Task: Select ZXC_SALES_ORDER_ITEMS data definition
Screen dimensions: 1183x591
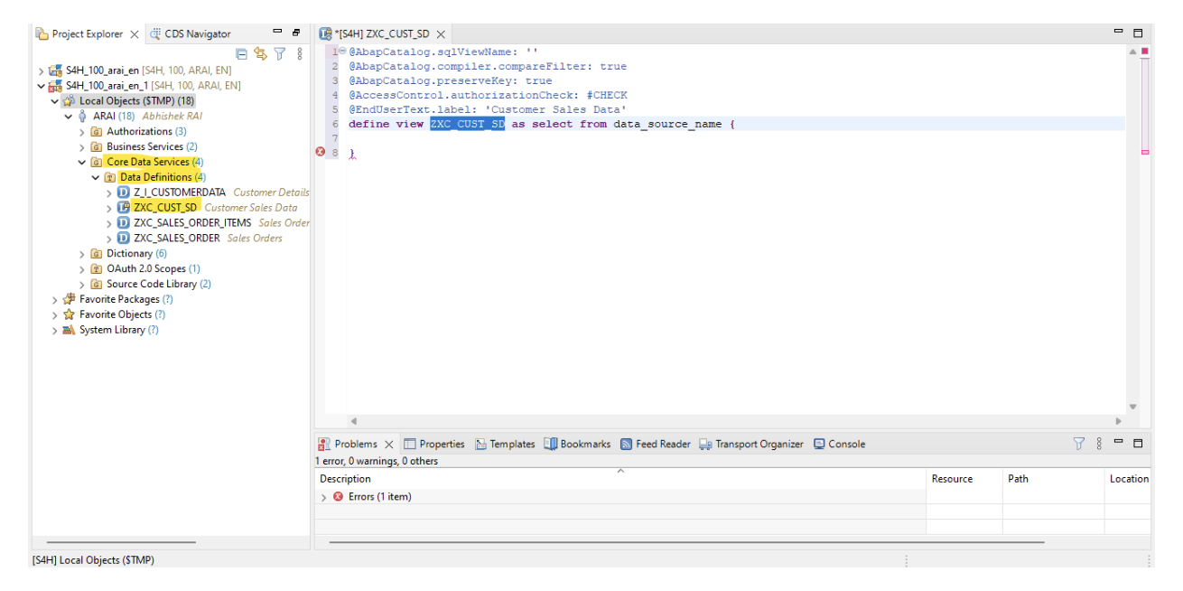Action: point(191,223)
